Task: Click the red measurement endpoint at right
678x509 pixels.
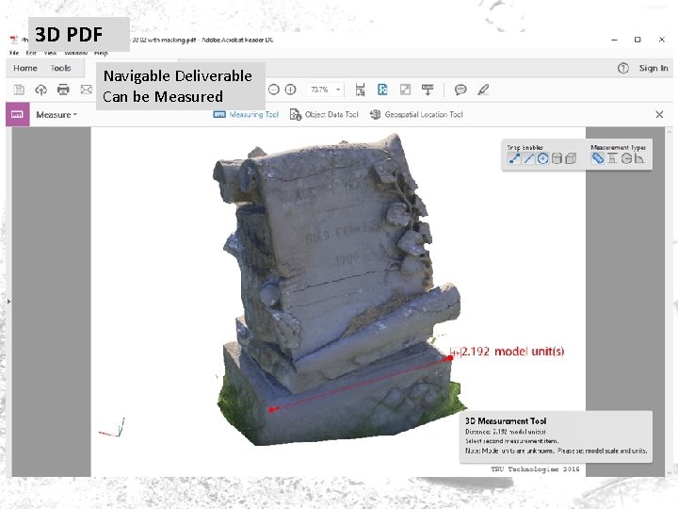Action: (450, 358)
